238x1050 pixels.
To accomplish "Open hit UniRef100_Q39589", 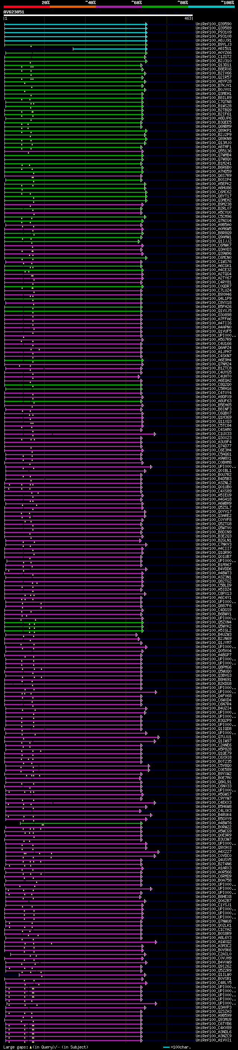I will pos(213,28).
